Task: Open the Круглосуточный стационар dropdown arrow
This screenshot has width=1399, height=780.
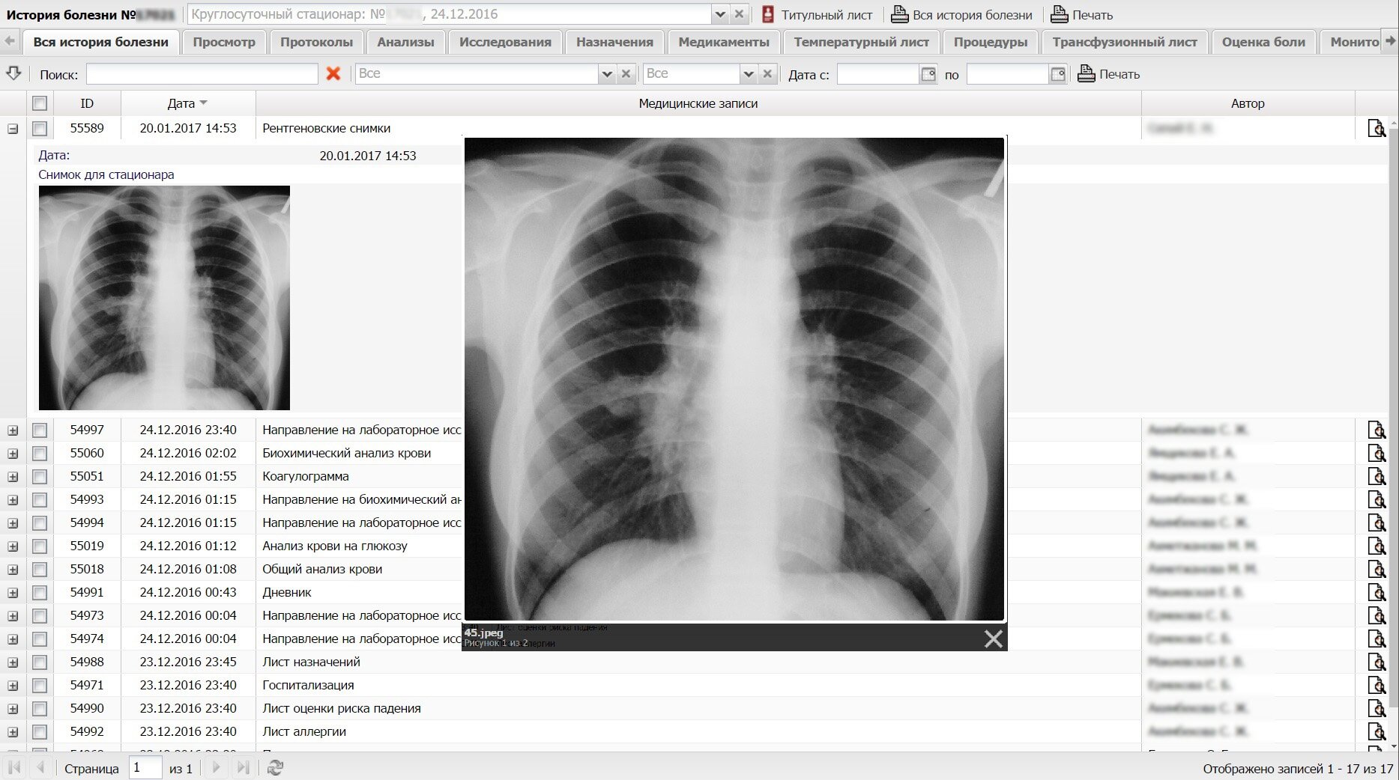Action: click(x=719, y=14)
